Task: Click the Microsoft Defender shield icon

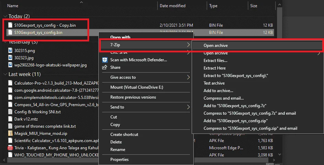Action: (x=105, y=60)
